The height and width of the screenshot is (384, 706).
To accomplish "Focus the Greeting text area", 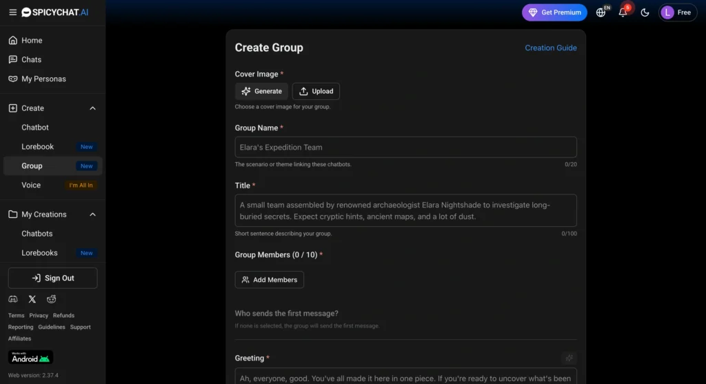I will click(405, 376).
